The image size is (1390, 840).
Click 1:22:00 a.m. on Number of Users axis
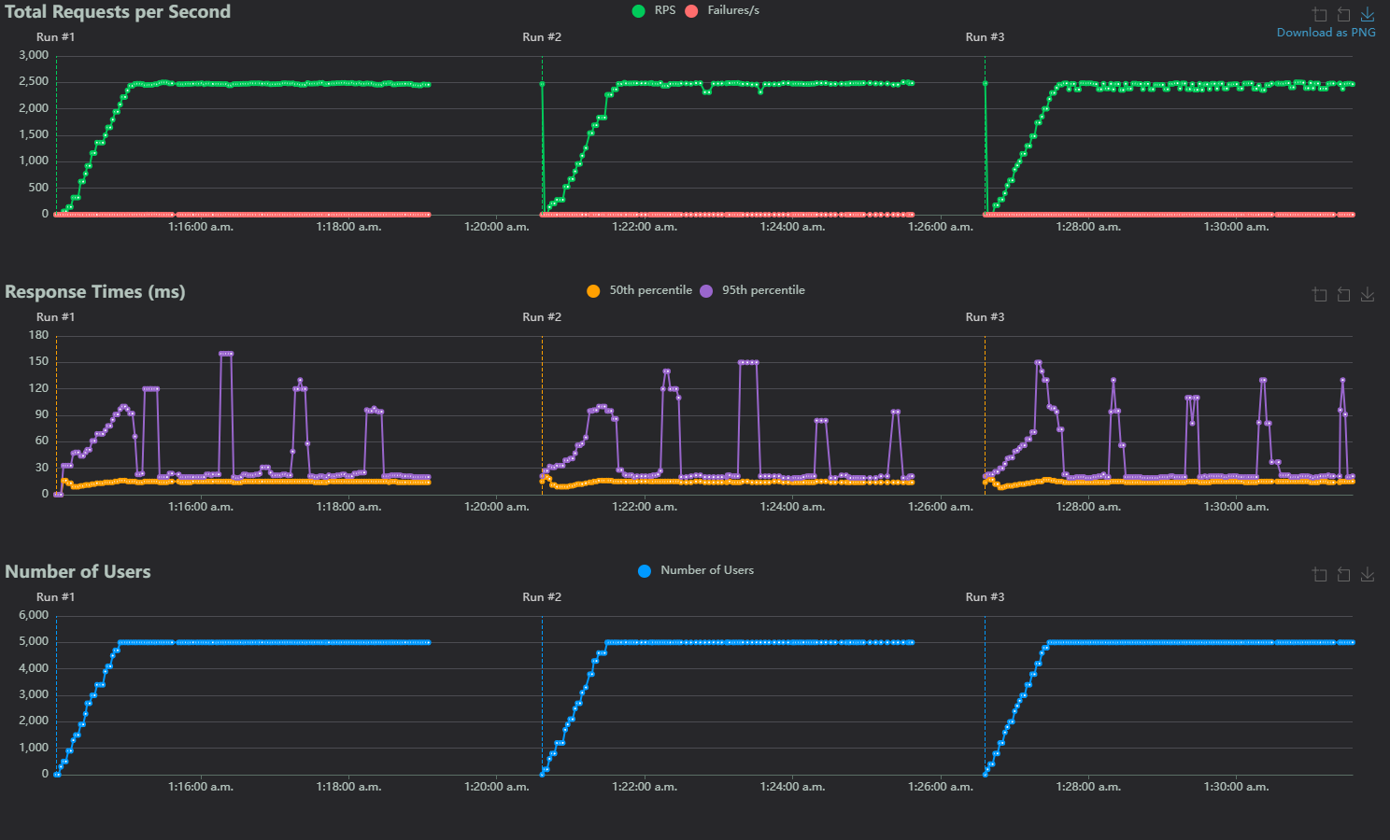(645, 787)
